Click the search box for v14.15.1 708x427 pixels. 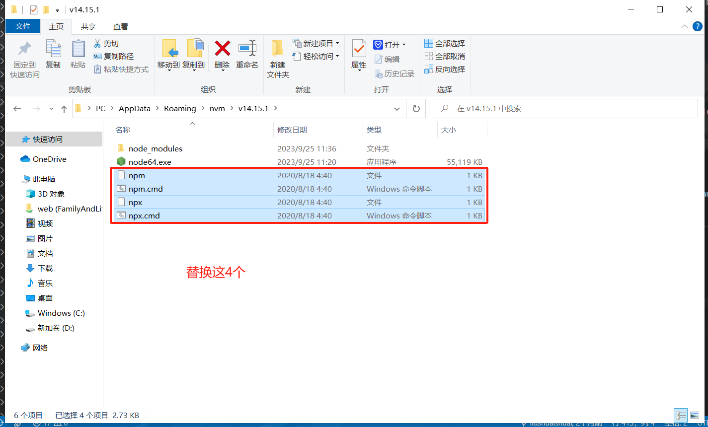(564, 109)
